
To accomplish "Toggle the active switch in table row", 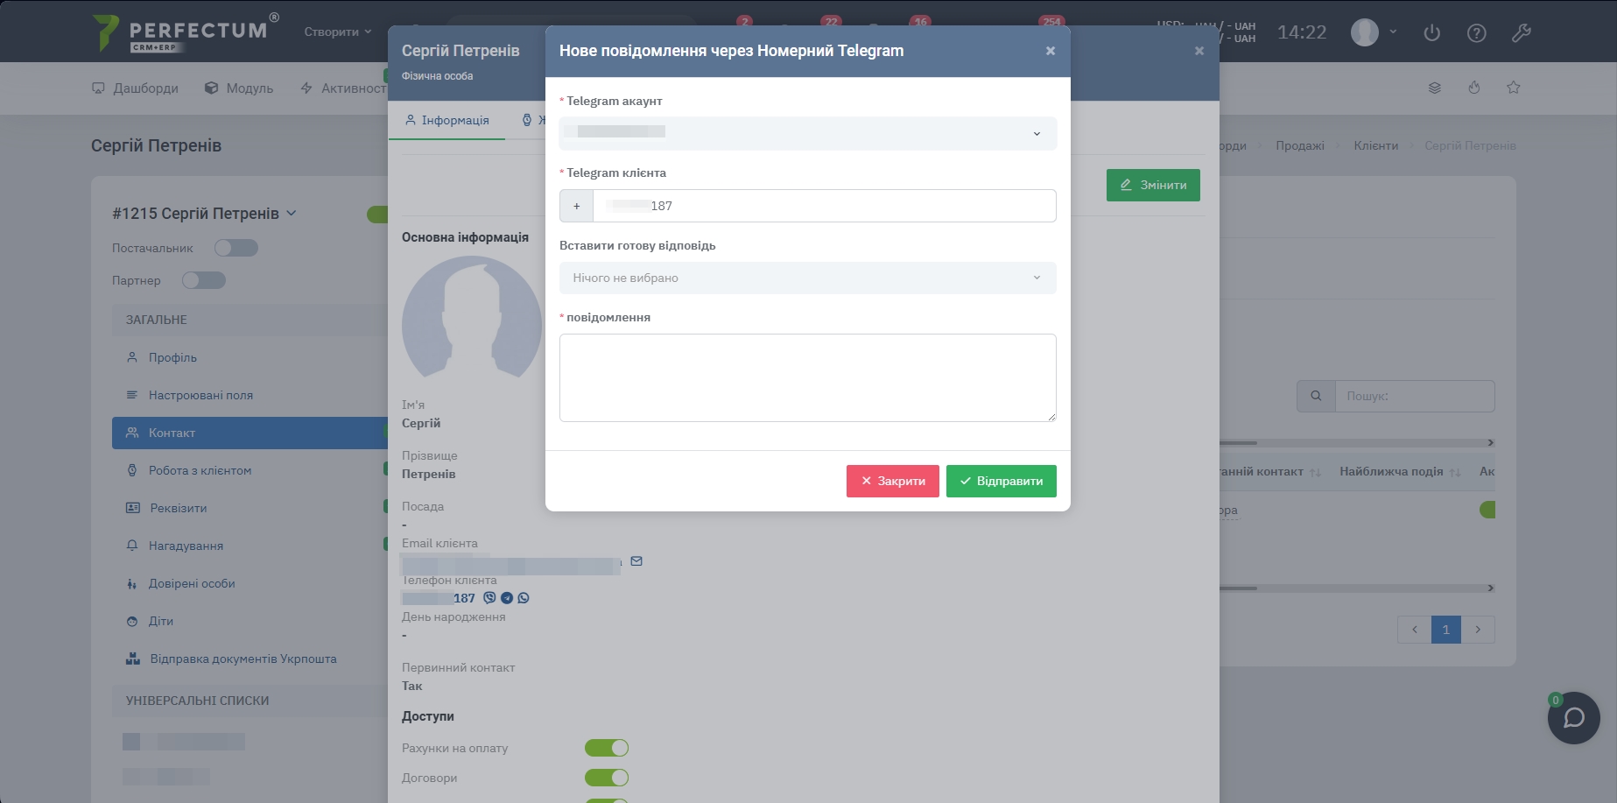I will coord(1487,510).
